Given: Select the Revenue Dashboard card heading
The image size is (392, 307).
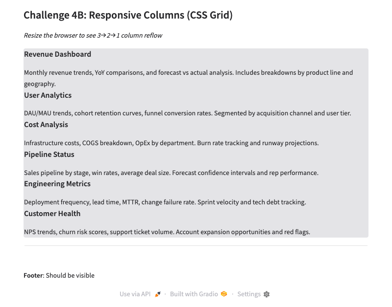Looking at the screenshot, I should [x=57, y=54].
